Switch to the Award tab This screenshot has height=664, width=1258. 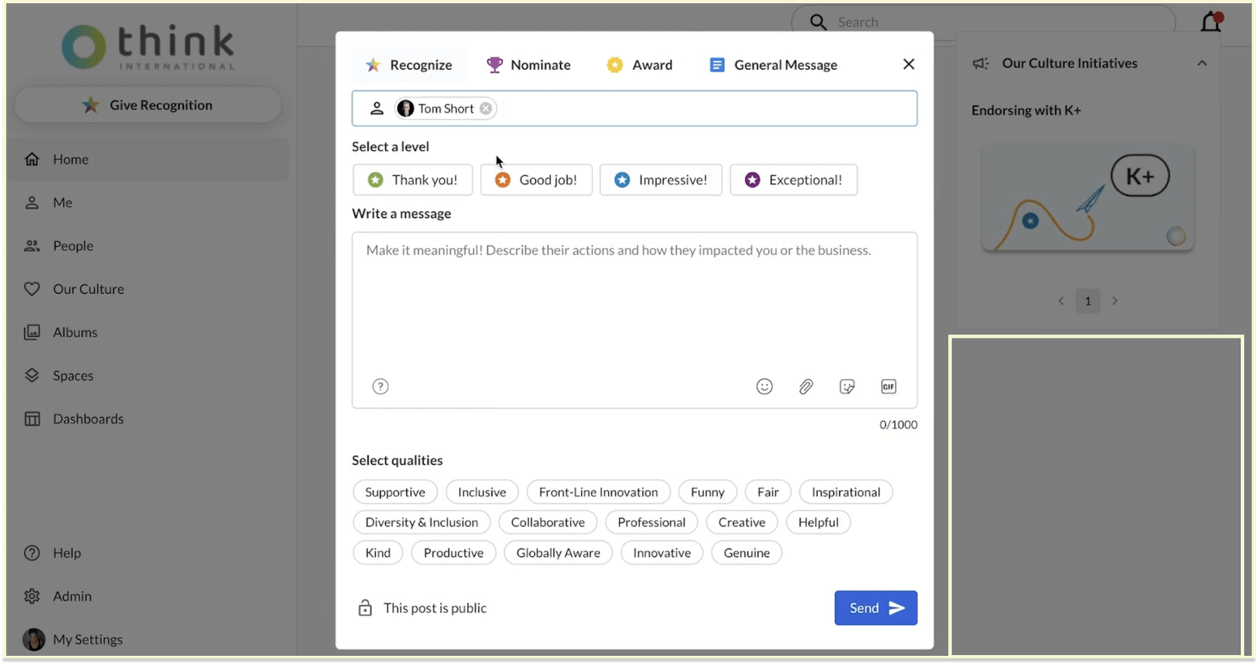click(640, 65)
